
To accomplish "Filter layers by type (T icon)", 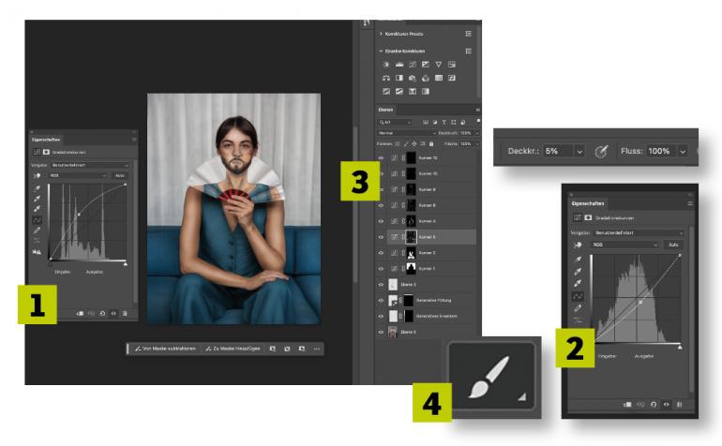I will pyautogui.click(x=444, y=122).
